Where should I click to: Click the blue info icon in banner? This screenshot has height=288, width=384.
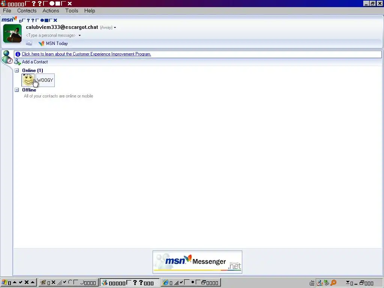(x=18, y=54)
